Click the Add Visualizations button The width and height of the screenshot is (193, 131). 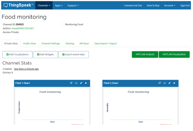[17, 55]
